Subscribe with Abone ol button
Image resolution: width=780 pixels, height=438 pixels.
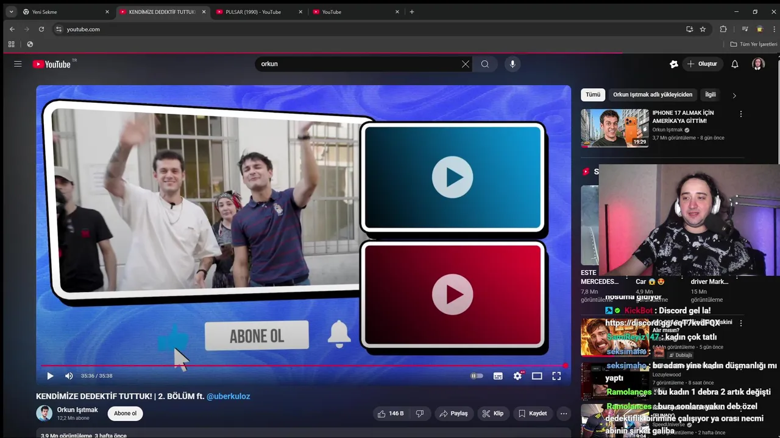coord(126,414)
